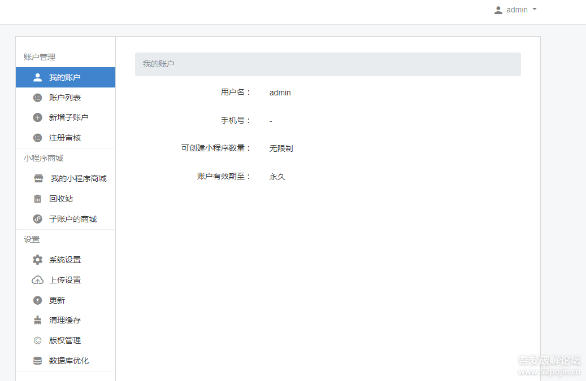Select the 我的账户 person icon

click(x=37, y=77)
